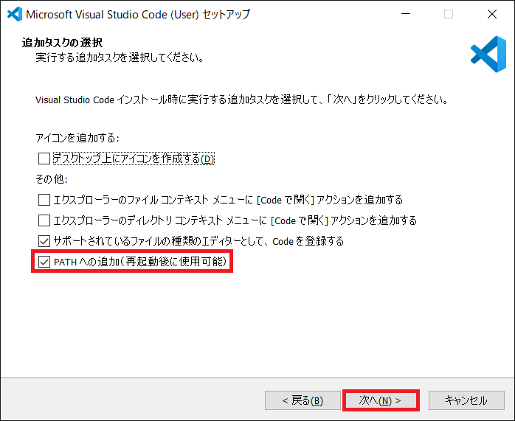Toggle the PATH への追加 checkbox
Viewport: 515px width, 421px height.
click(x=44, y=262)
